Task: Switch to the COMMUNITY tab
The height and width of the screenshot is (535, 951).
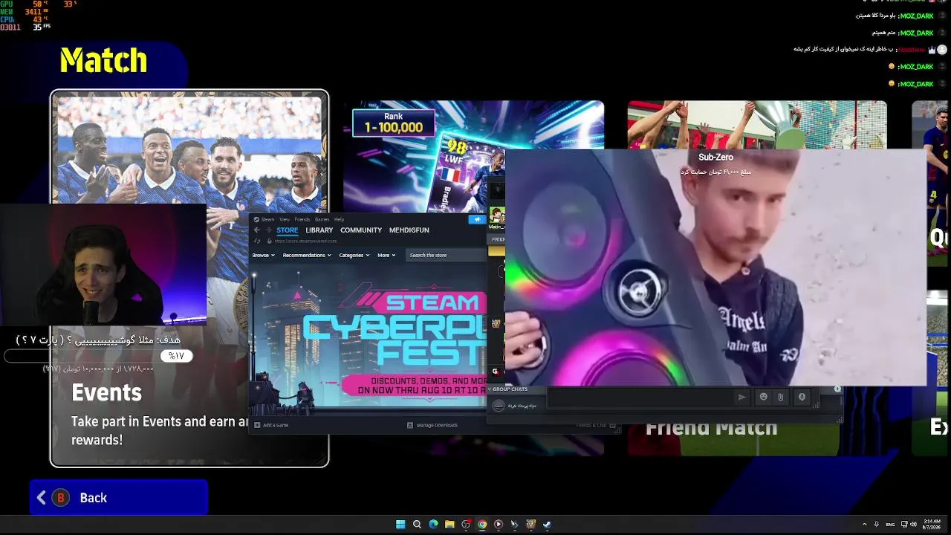Action: [361, 230]
